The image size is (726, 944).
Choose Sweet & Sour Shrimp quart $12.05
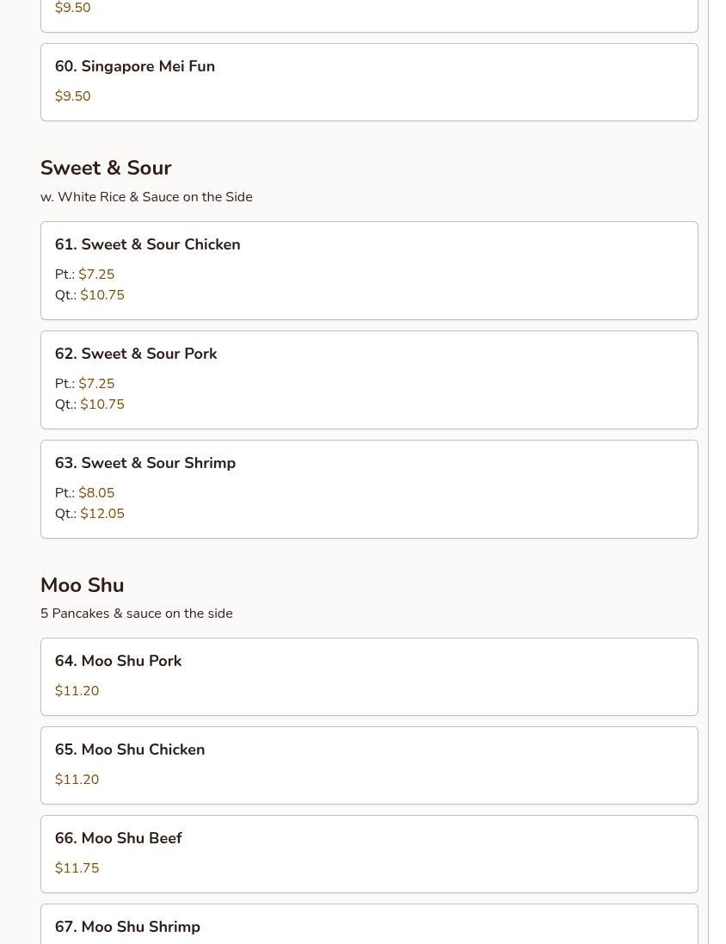[x=102, y=514]
